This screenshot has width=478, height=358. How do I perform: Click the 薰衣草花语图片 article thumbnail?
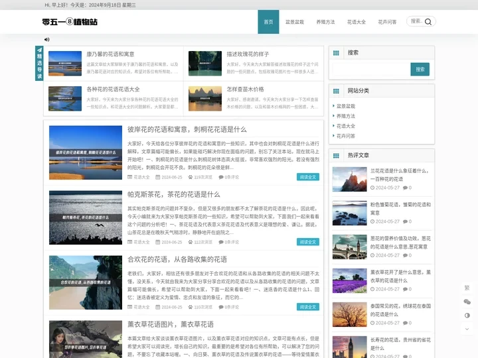click(x=86, y=339)
